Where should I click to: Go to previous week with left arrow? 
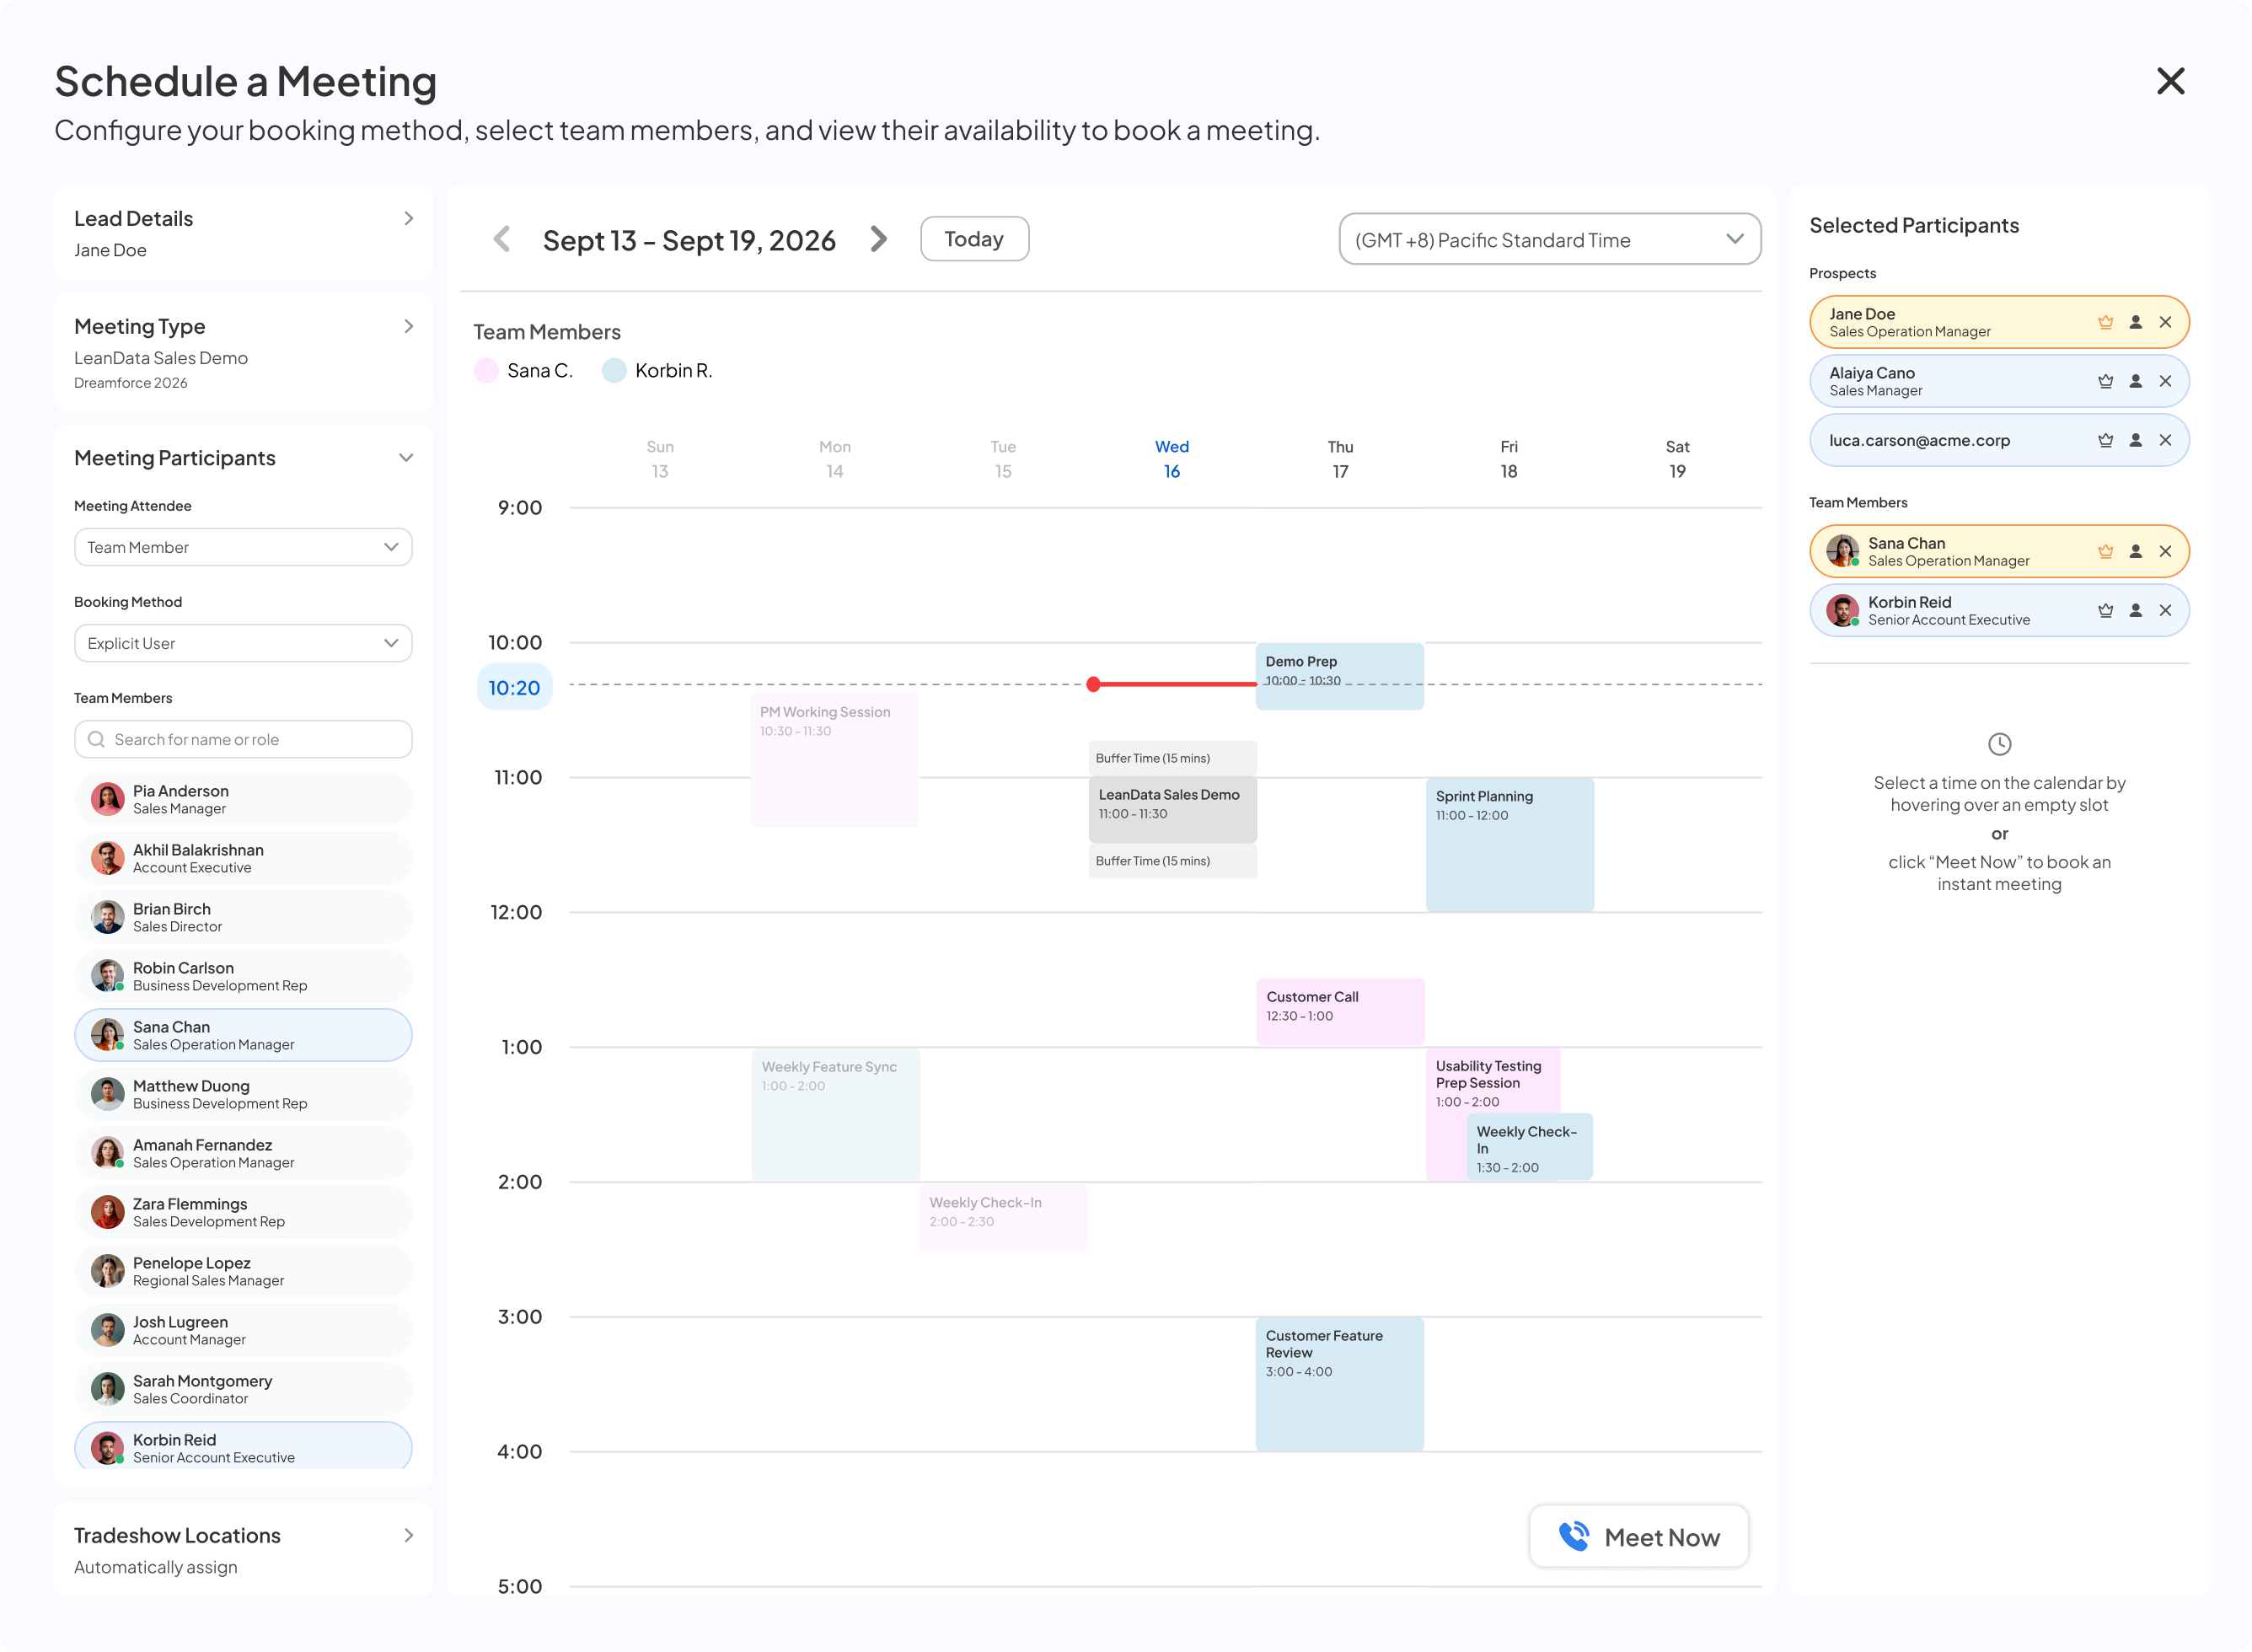[x=502, y=239]
